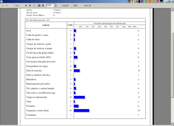Open Access from the Office shortcut bar
The image size is (174, 126).
[157, 2]
